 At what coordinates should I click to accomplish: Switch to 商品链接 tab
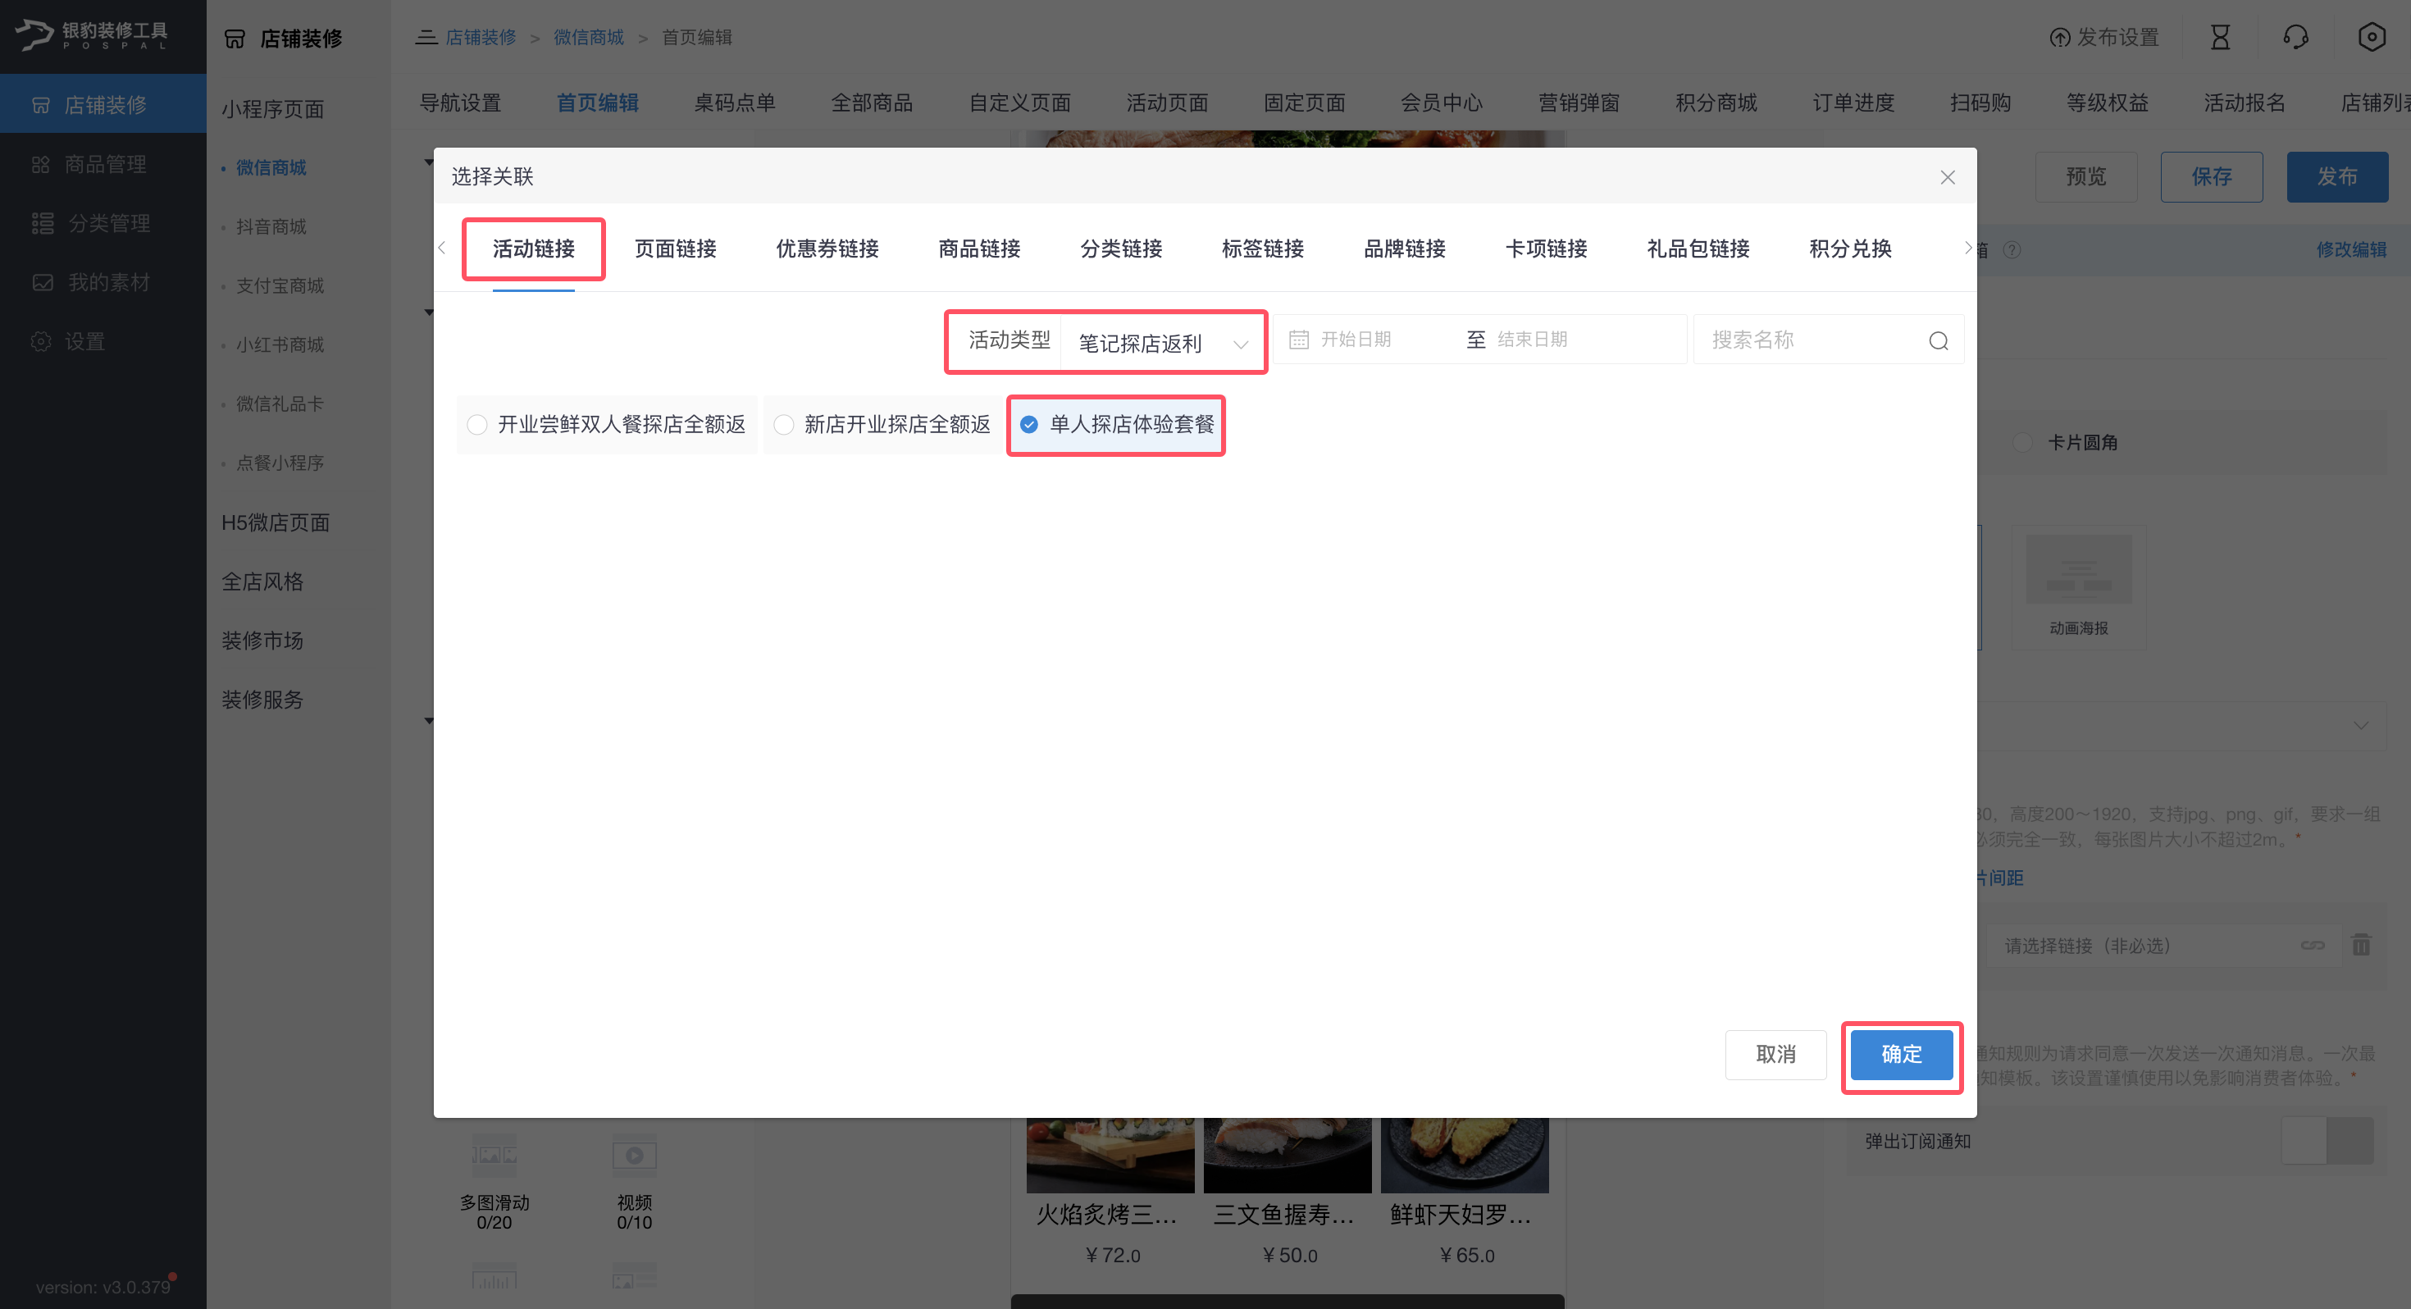tap(979, 249)
